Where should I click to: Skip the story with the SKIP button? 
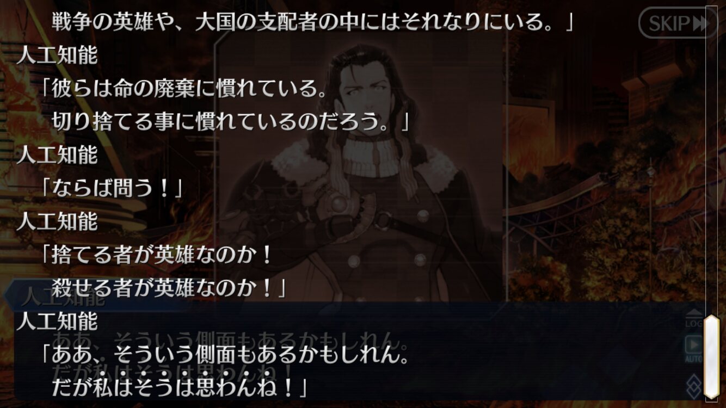tap(678, 23)
